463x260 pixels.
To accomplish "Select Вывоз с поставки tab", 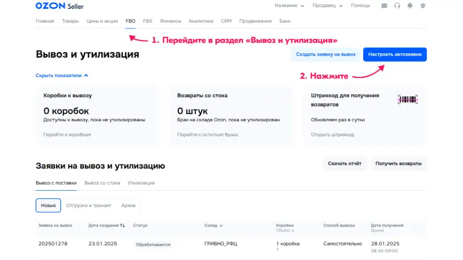I will [56, 183].
